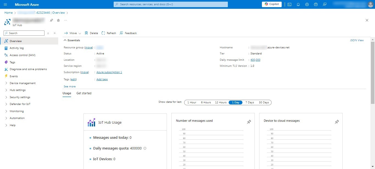This screenshot has height=169, width=375.
Task: Collapse the Essentials section
Action: 65,40
